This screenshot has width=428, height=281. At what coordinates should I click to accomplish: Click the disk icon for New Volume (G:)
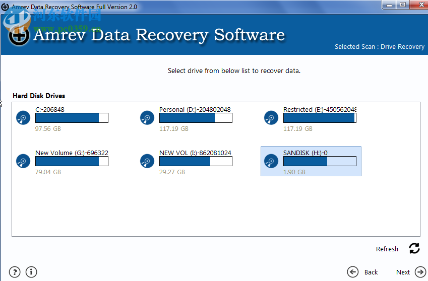(23, 161)
